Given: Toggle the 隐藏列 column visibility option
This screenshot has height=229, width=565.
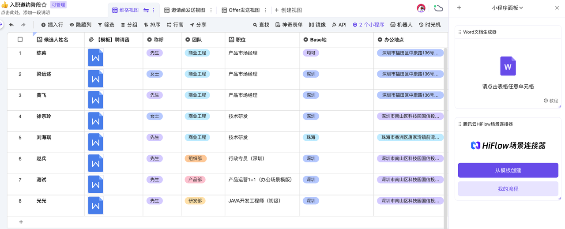Looking at the screenshot, I should coord(80,25).
